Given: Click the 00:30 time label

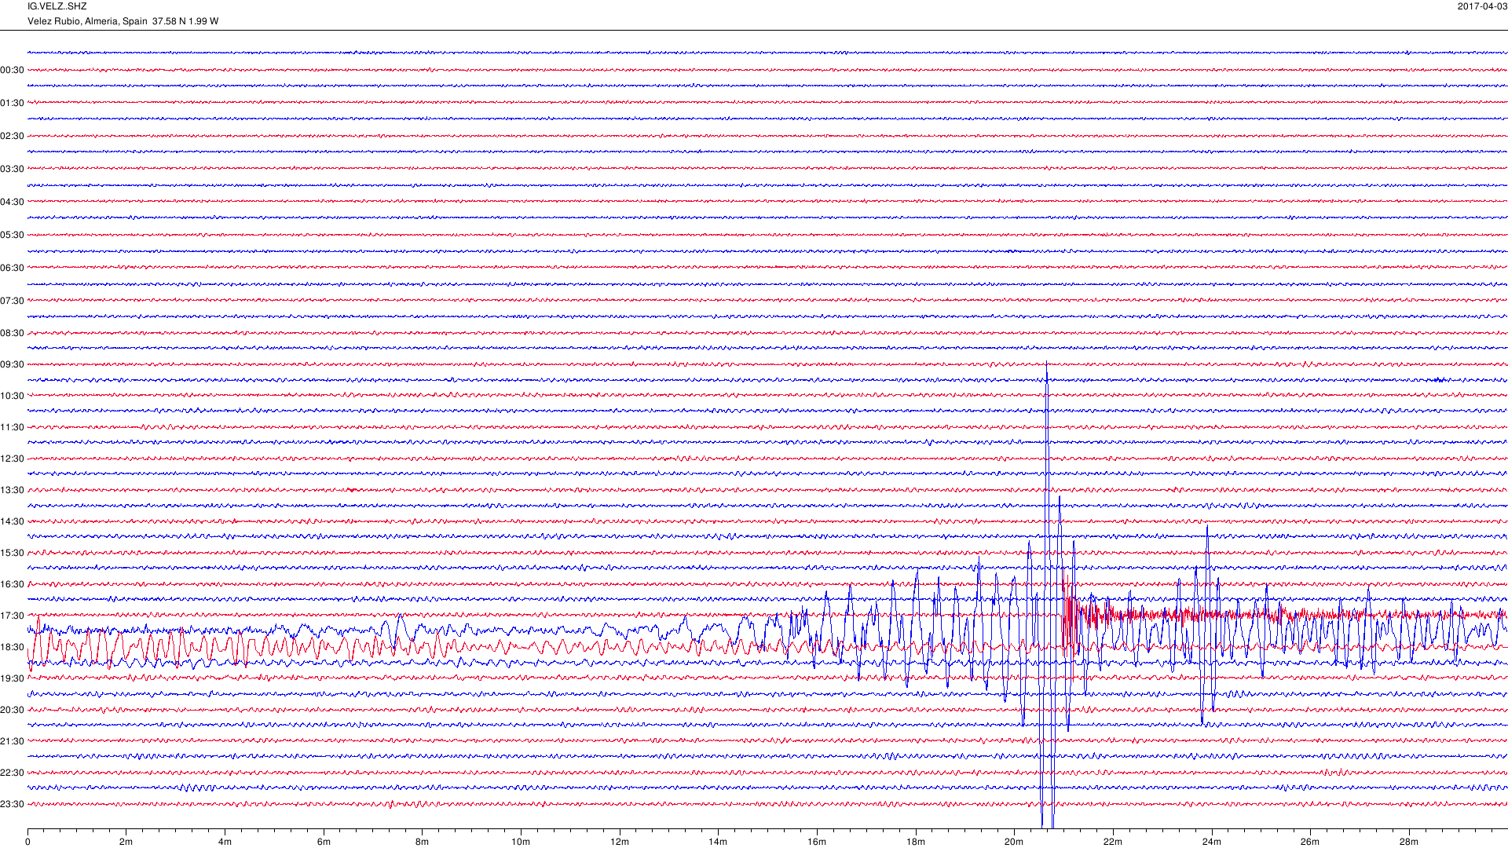Looking at the screenshot, I should (x=13, y=70).
